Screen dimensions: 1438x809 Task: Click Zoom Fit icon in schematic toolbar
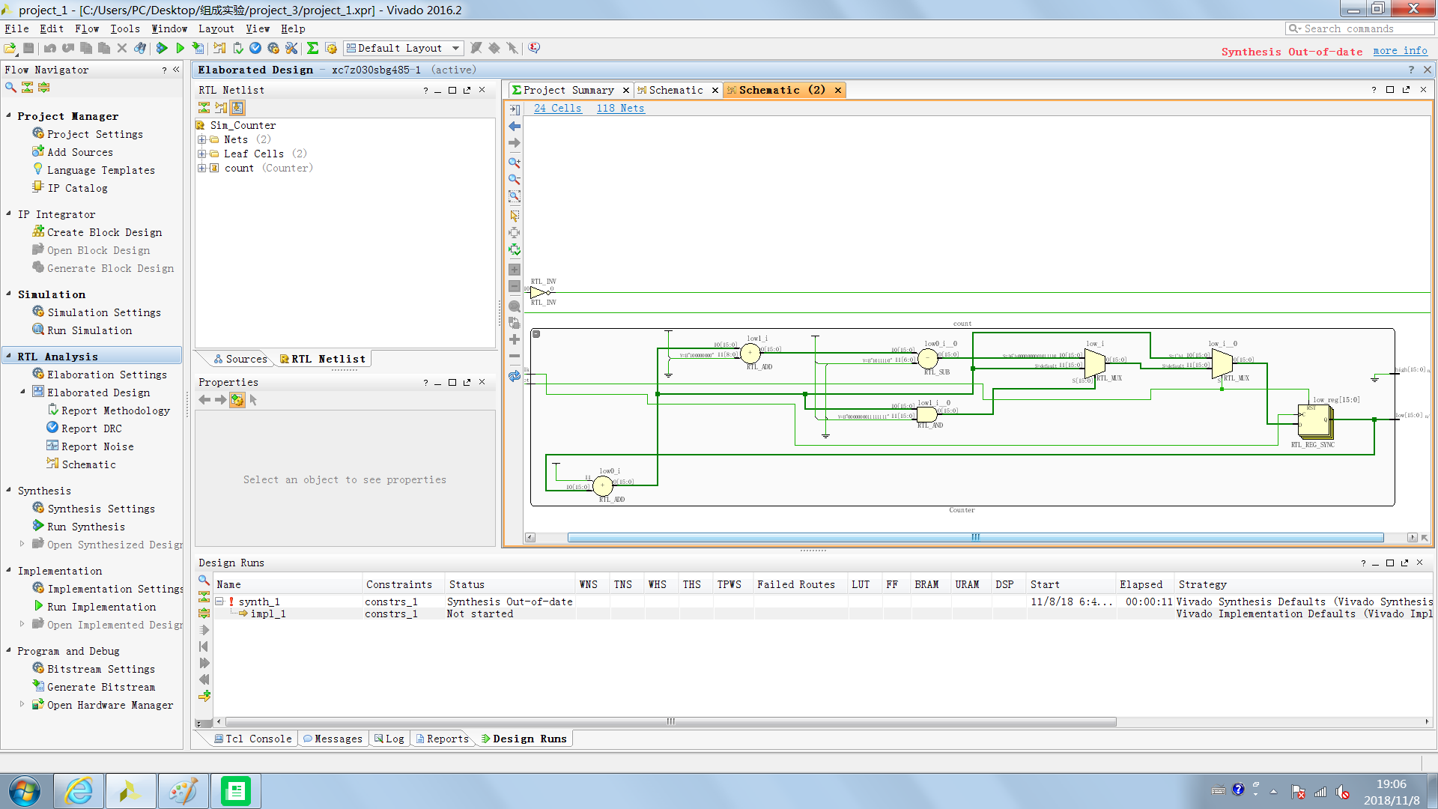(x=515, y=197)
